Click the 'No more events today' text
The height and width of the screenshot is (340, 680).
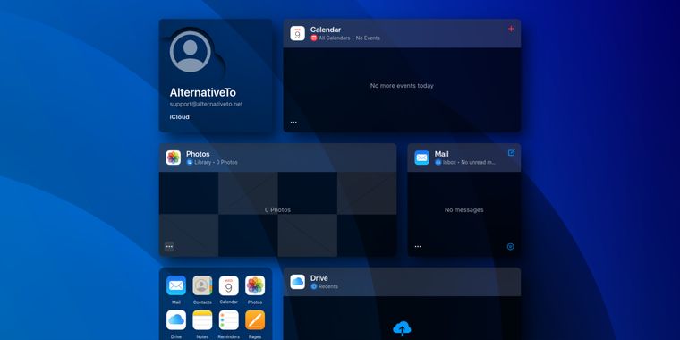[x=402, y=86]
